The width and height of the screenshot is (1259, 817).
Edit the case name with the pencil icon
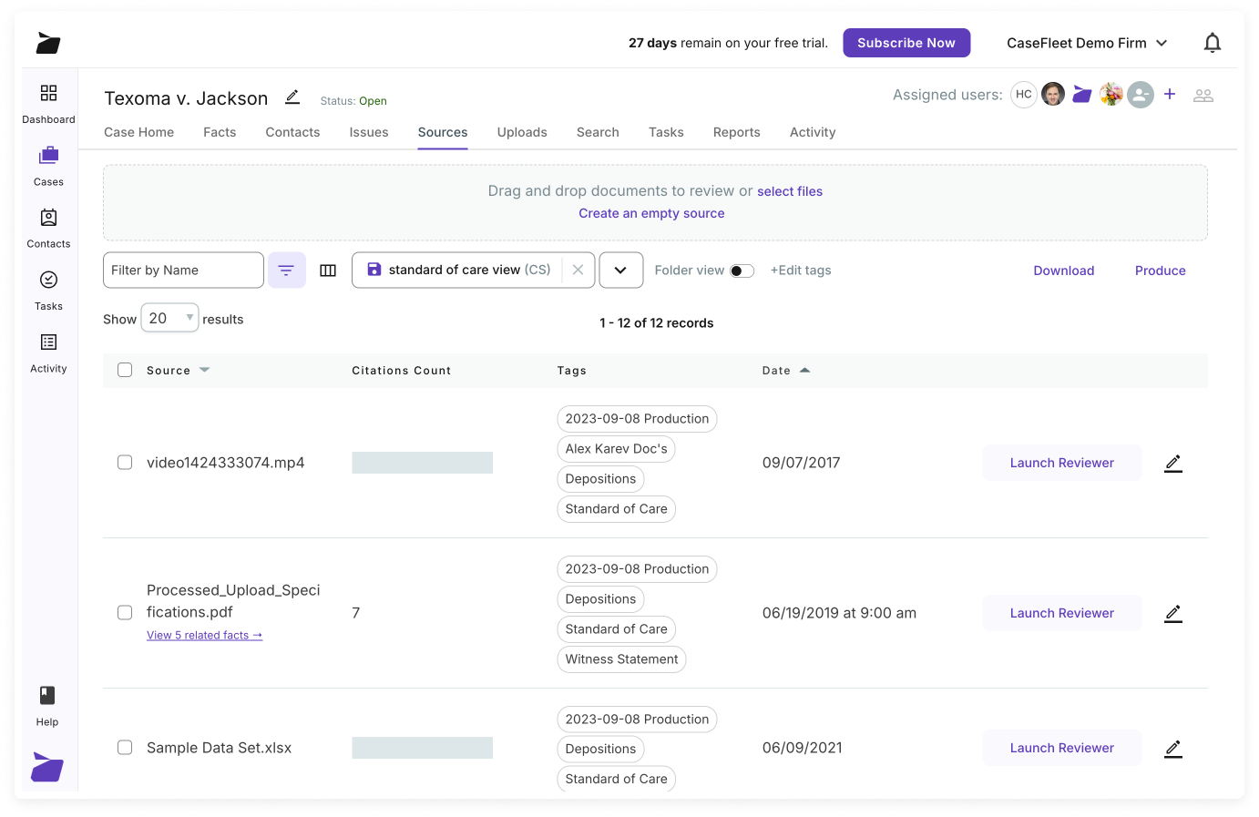pos(292,96)
